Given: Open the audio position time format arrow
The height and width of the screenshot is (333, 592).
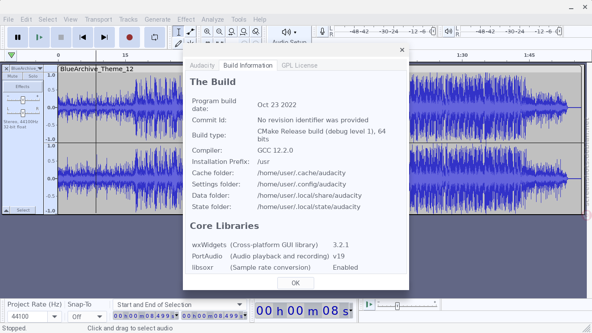Looking at the screenshot, I should (x=351, y=311).
